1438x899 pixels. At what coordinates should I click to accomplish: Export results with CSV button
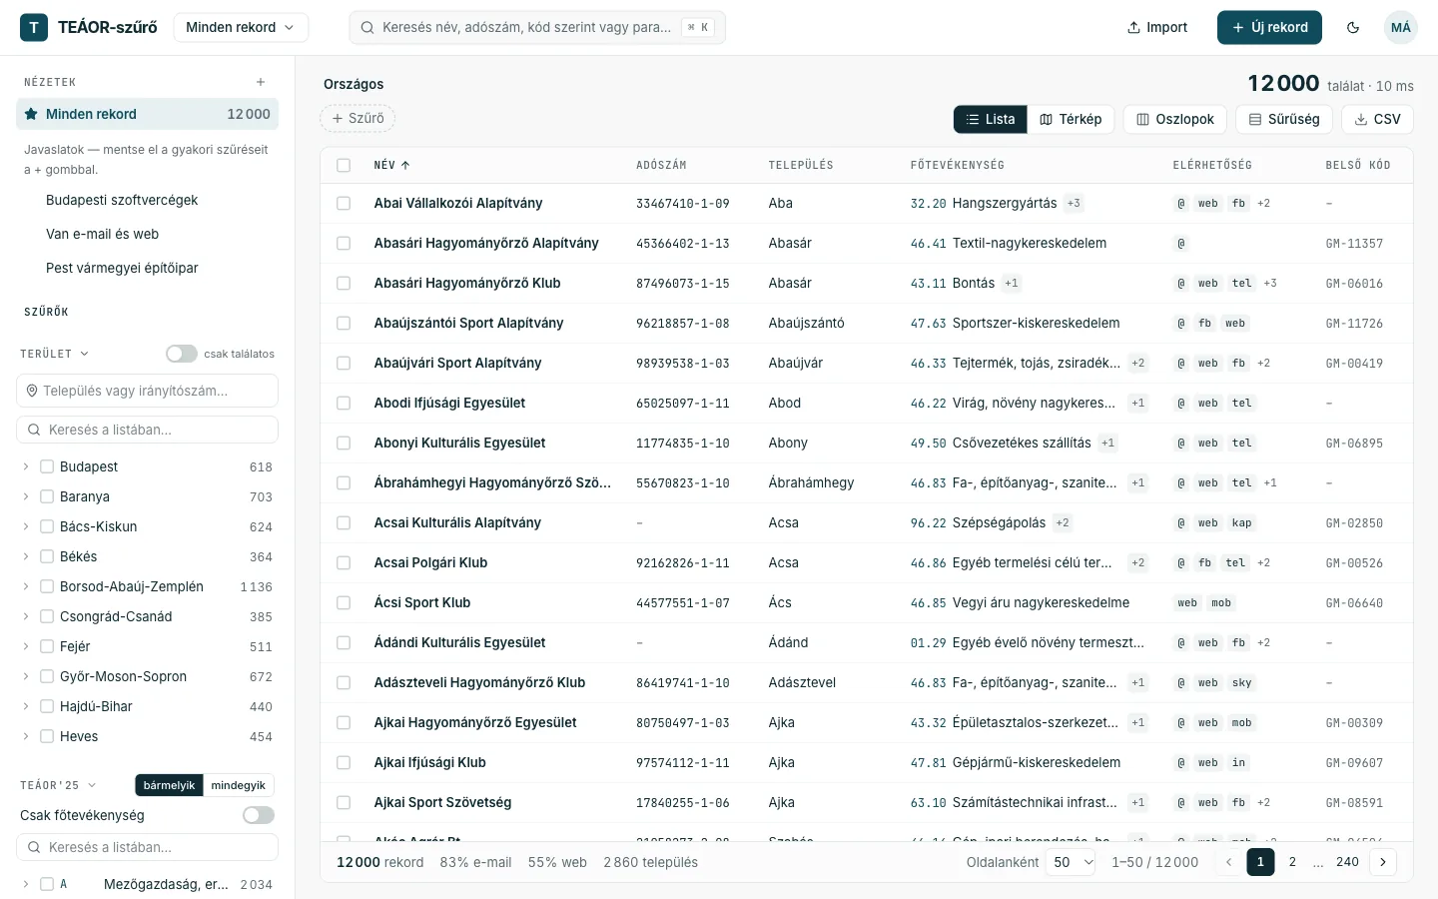pyautogui.click(x=1377, y=119)
